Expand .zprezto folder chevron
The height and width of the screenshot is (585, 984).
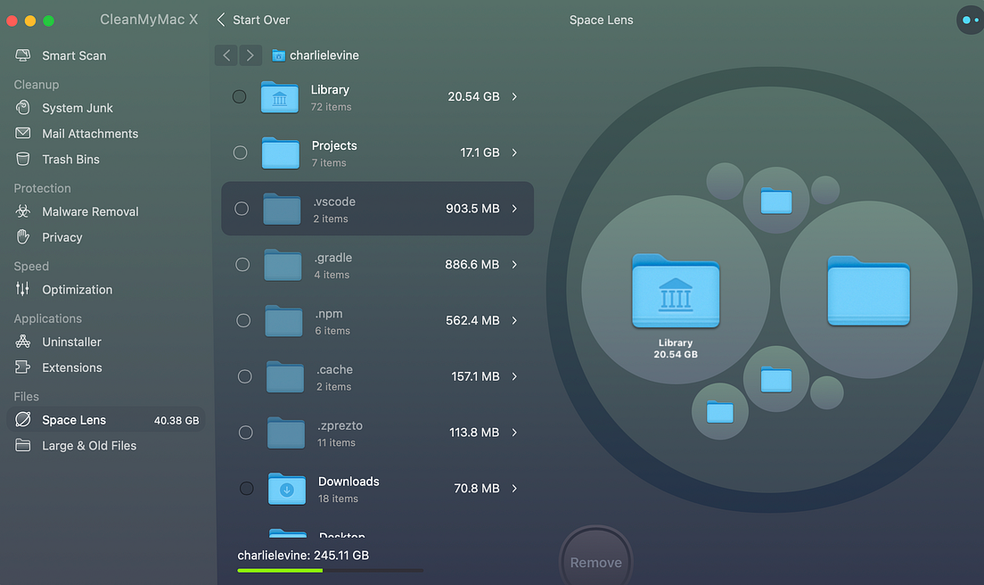(514, 433)
